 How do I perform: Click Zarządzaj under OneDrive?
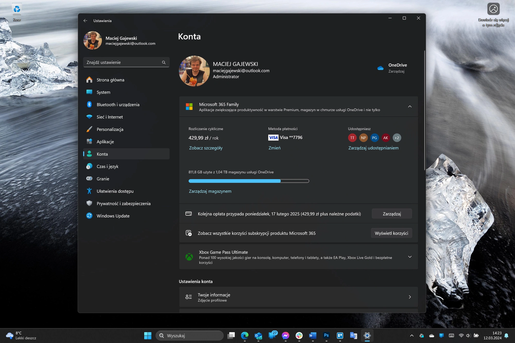coord(396,71)
